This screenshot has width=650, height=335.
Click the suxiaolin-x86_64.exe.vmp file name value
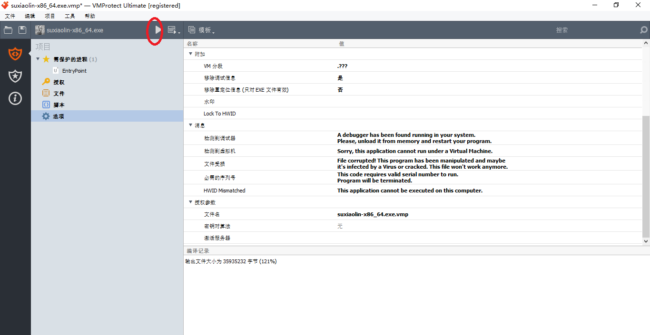point(373,214)
